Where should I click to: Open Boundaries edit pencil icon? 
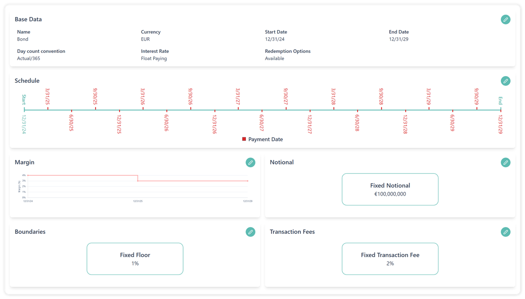(250, 232)
